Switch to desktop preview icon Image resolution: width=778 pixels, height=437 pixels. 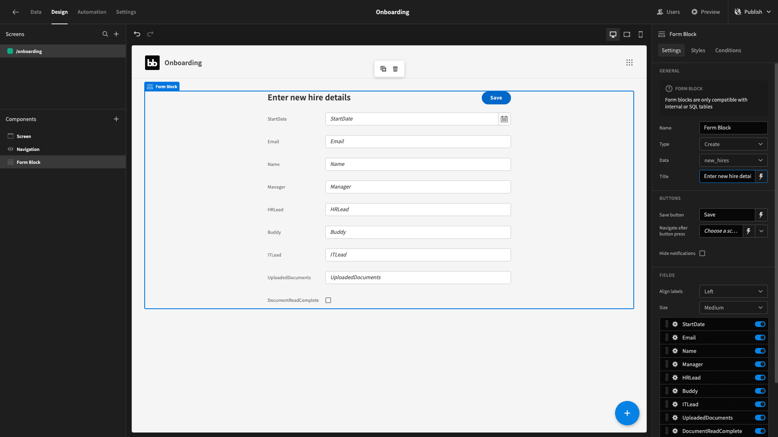click(613, 34)
